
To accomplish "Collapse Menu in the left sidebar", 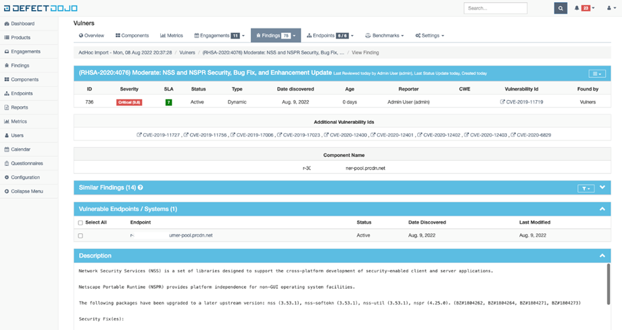I will pyautogui.click(x=26, y=191).
